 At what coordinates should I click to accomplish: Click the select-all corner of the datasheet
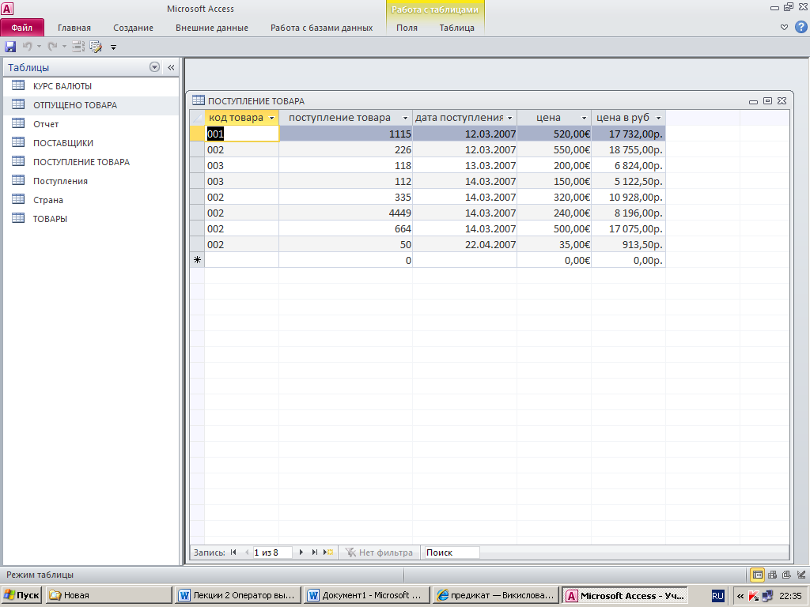click(197, 118)
